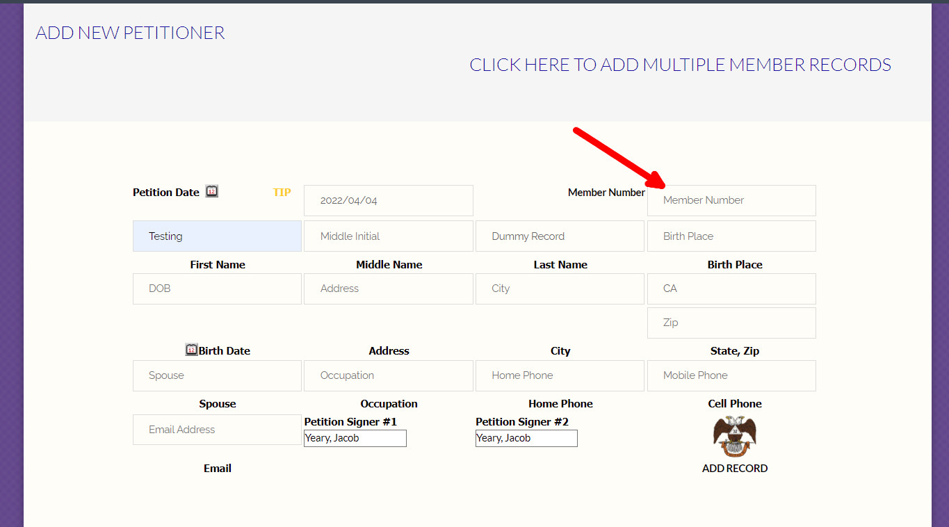Image resolution: width=949 pixels, height=527 pixels.
Task: Open the Petition Signer #1 dropdown
Action: coord(355,438)
